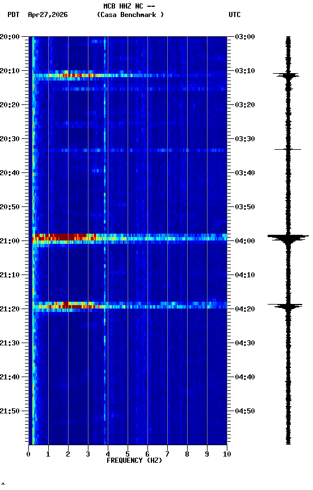Click the 03:20 UTC time label
The width and height of the screenshot is (313, 490).
(x=245, y=105)
